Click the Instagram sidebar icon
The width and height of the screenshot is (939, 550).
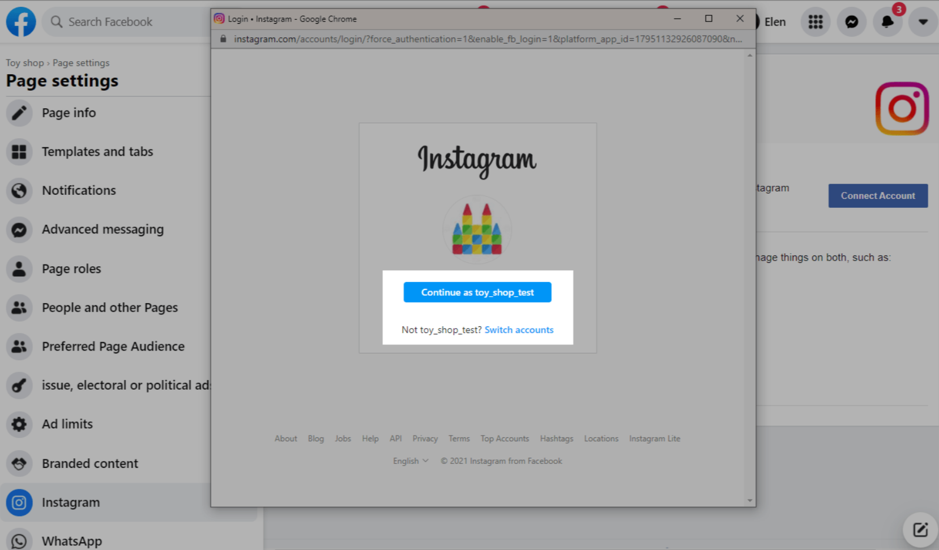(x=19, y=502)
